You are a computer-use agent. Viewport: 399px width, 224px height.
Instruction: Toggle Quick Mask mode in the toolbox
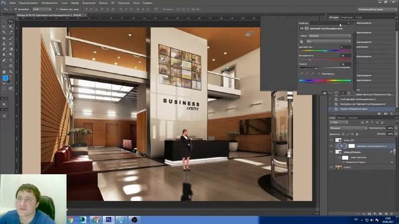coord(4,88)
